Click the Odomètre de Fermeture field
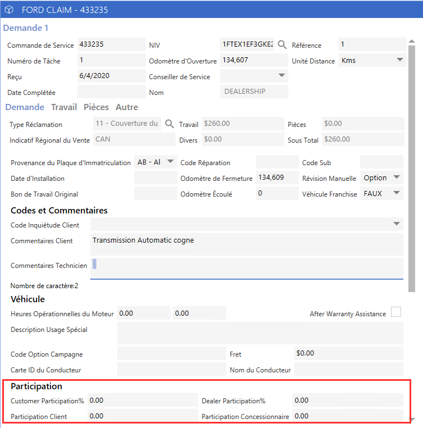Screen dimensions: 423x428 (277, 177)
